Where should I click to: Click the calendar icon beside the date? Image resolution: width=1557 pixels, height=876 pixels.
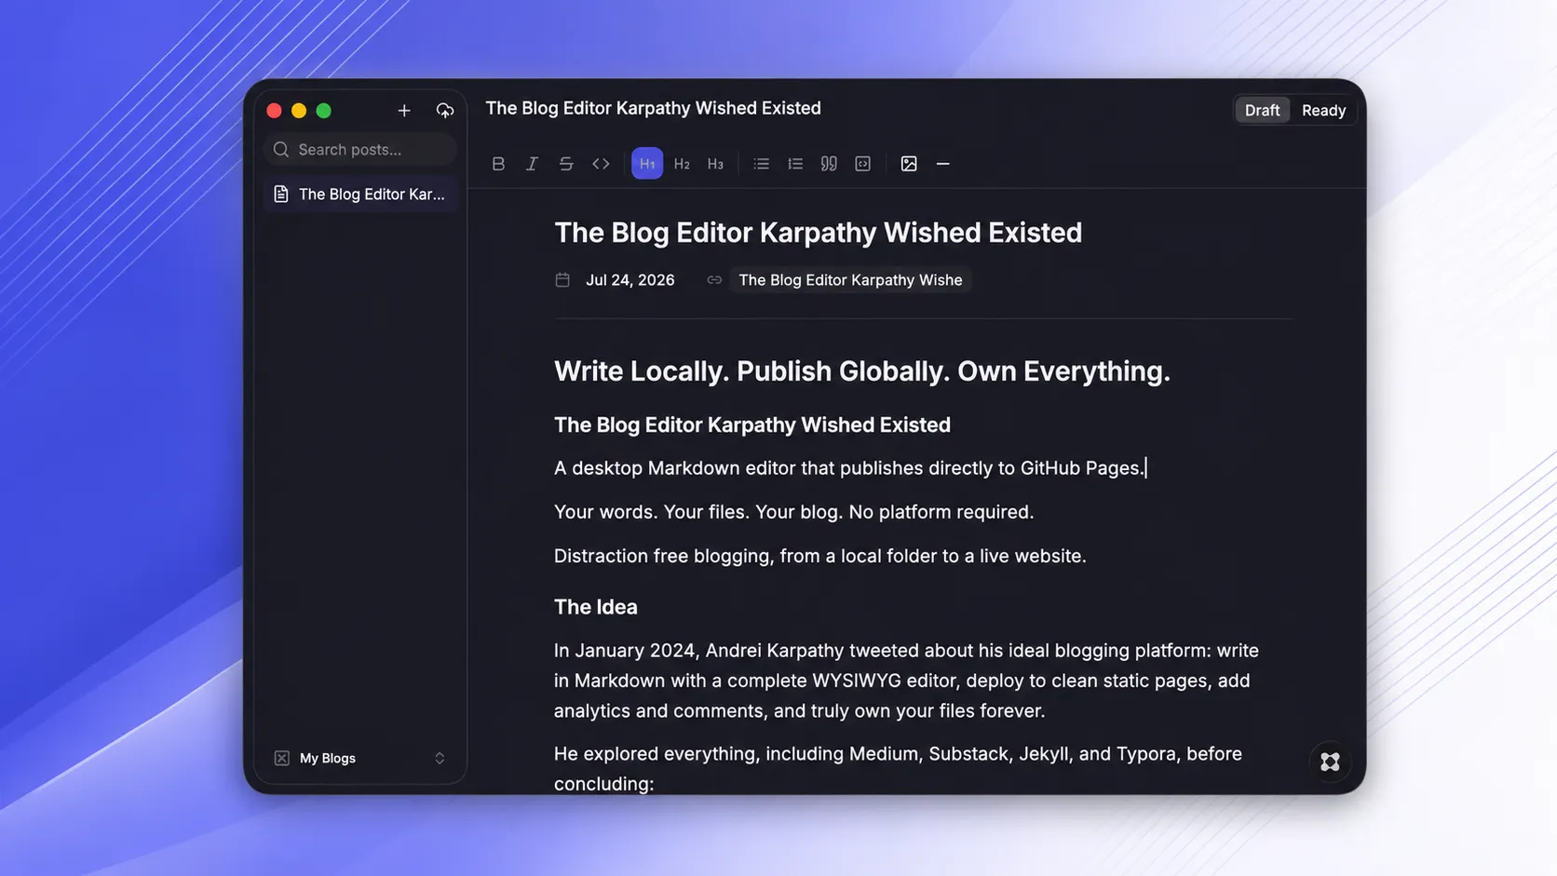[x=562, y=280]
